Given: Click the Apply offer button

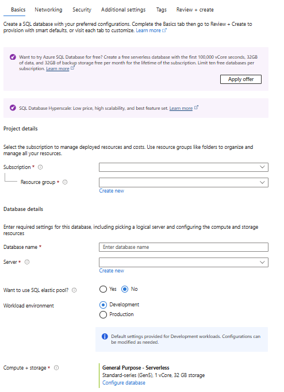Looking at the screenshot, I should click(x=241, y=79).
